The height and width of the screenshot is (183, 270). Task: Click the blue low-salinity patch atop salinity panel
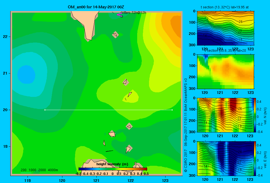(x=206, y=57)
